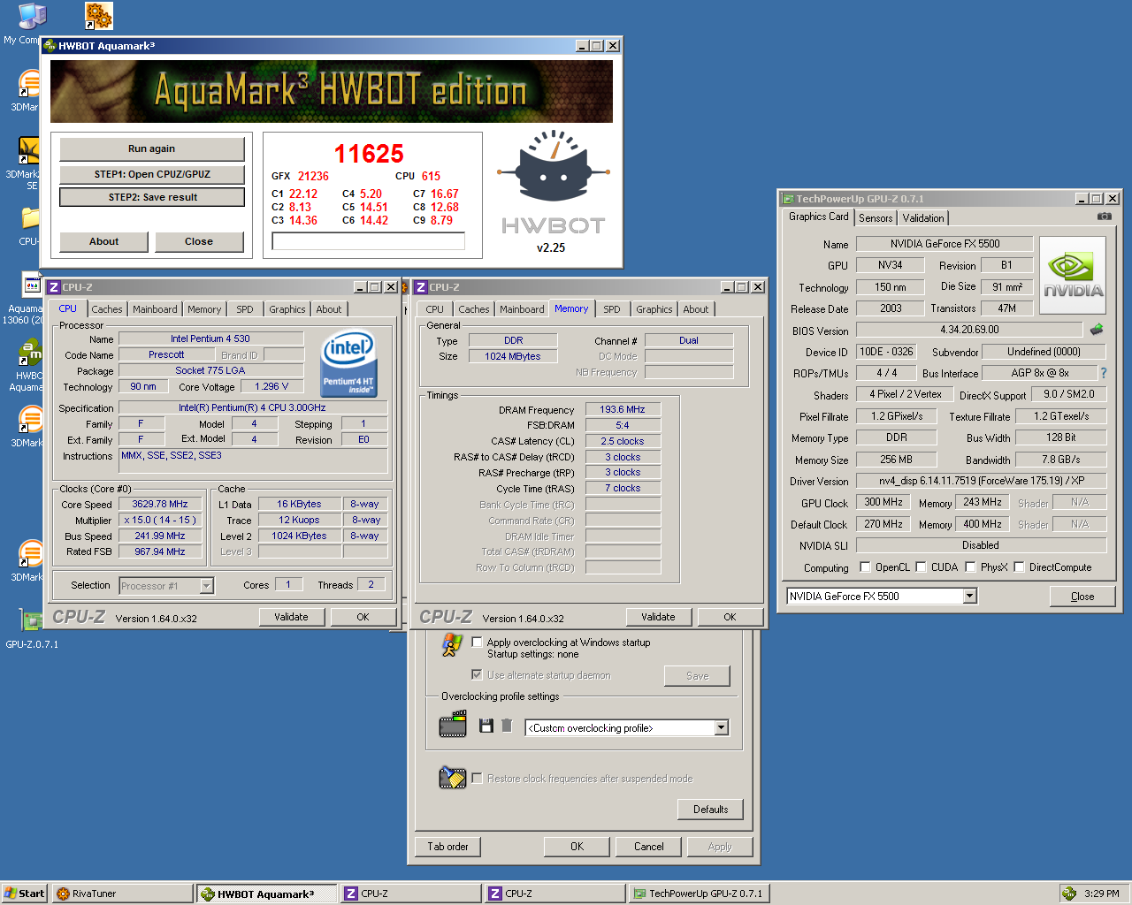Open Caches tab in the CPU-Z Processor window
Viewport: 1132px width, 905px height.
pos(107,309)
